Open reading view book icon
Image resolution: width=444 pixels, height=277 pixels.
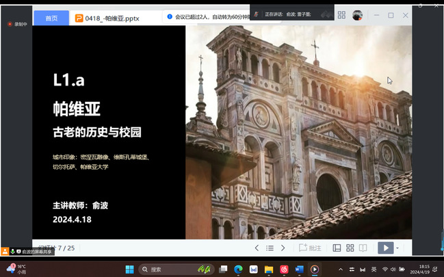point(363,248)
